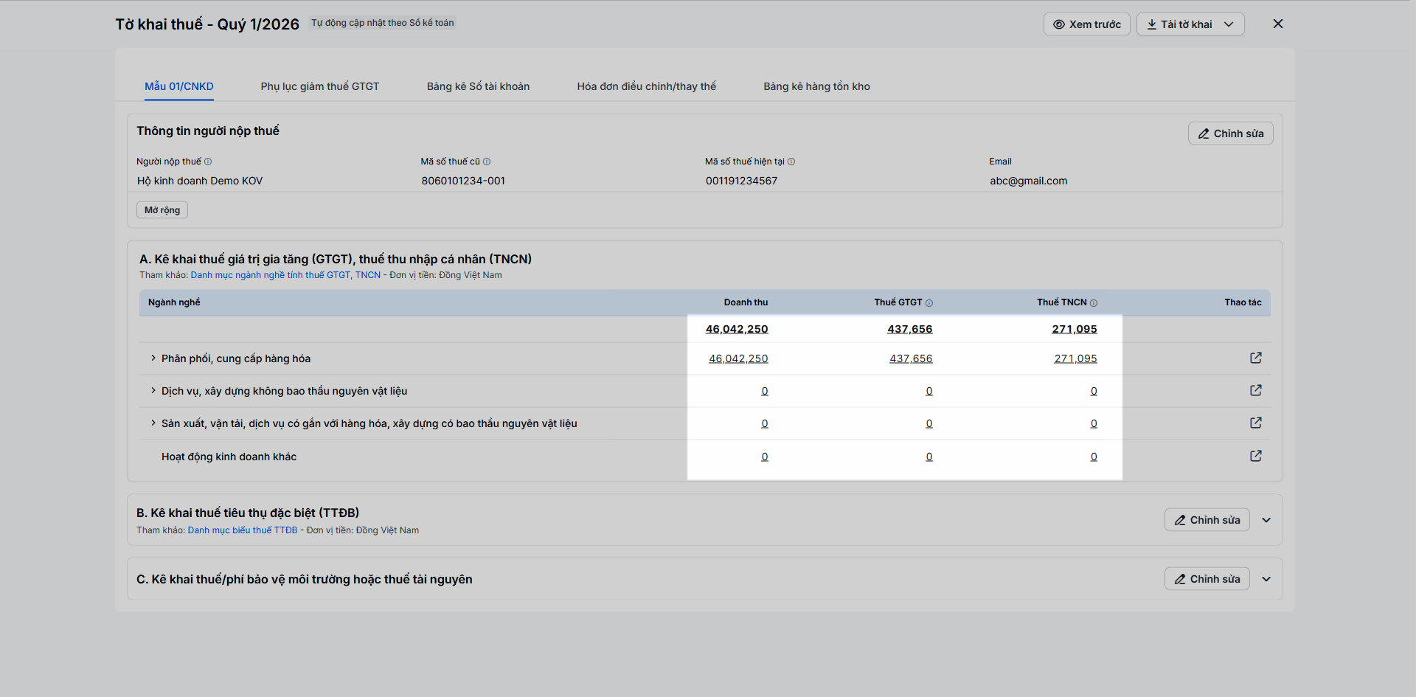Viewport: 1416px width, 697px height.
Task: Click Thuế TNCN value for Phân phối row
Action: click(x=1075, y=358)
